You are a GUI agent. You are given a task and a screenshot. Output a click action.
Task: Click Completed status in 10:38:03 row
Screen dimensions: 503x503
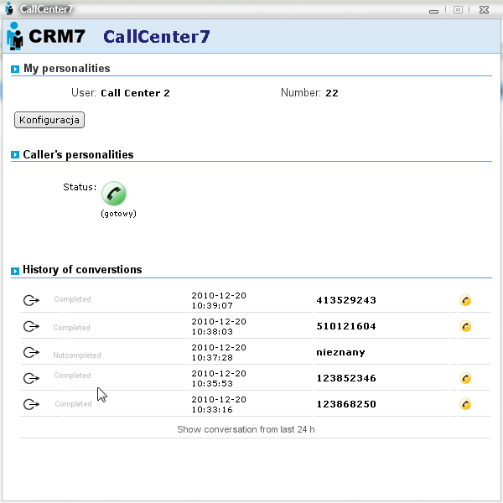tap(71, 328)
